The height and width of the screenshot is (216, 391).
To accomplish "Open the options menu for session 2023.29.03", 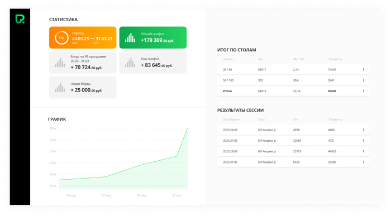I will click(363, 151).
